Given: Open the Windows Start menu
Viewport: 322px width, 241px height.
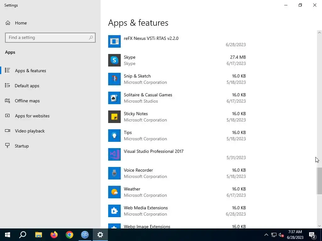Looking at the screenshot, I should point(8,235).
